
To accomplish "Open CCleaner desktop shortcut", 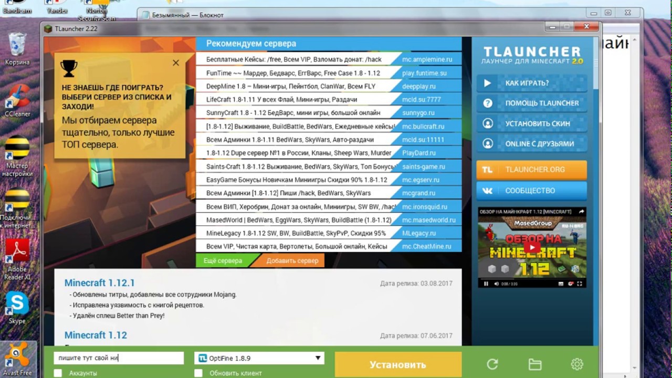I will [17, 100].
